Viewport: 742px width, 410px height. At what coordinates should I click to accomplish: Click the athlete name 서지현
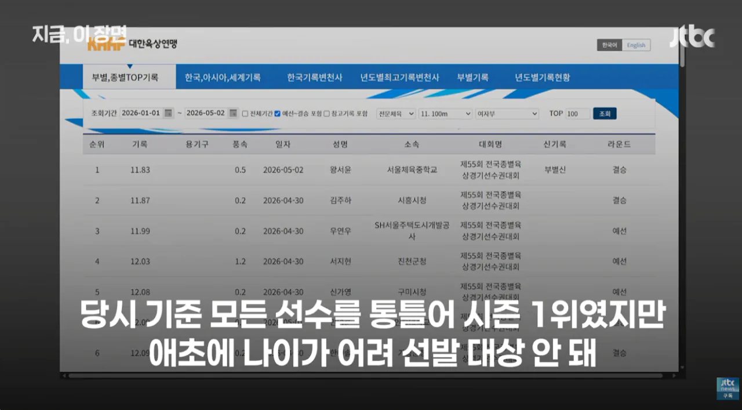tap(340, 262)
